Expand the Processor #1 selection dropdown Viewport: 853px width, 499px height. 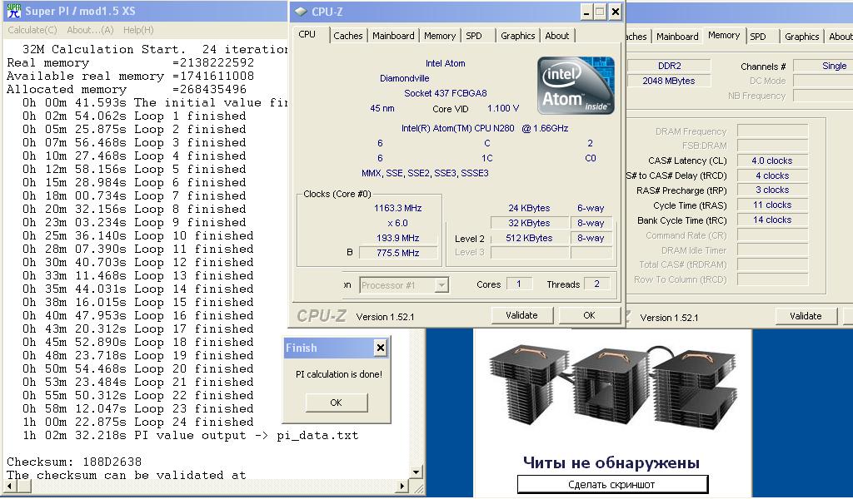(441, 285)
